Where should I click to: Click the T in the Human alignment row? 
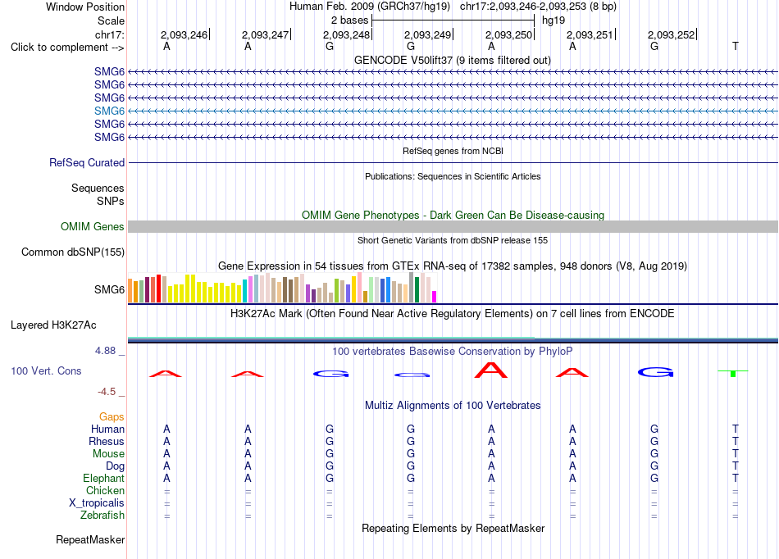click(x=736, y=429)
